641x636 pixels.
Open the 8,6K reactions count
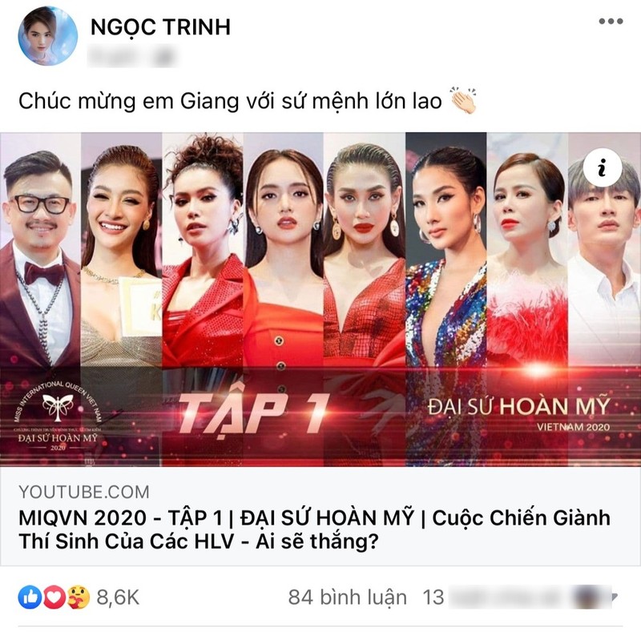pos(118,598)
